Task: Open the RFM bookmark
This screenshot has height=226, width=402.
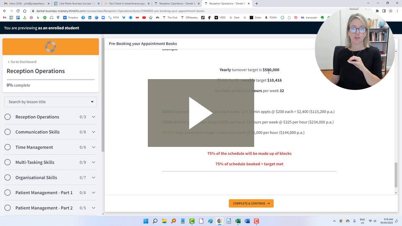Action: click(x=113, y=18)
